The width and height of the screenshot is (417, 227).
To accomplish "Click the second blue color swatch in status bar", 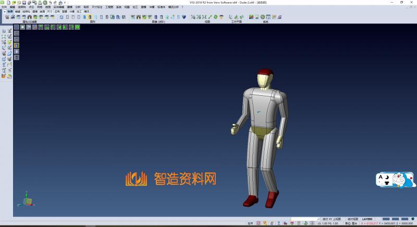I will coord(396,219).
